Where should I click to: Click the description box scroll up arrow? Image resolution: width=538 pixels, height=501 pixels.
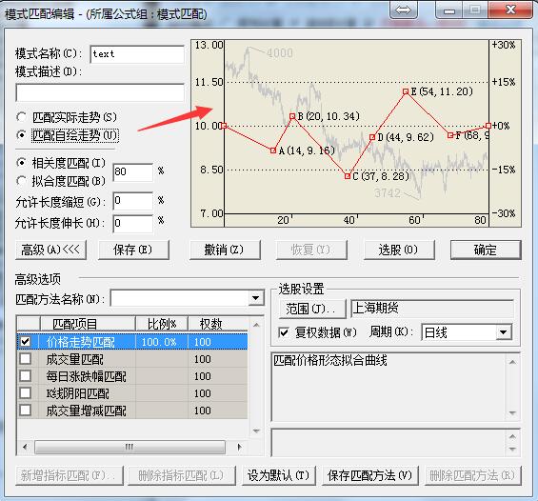click(x=512, y=362)
